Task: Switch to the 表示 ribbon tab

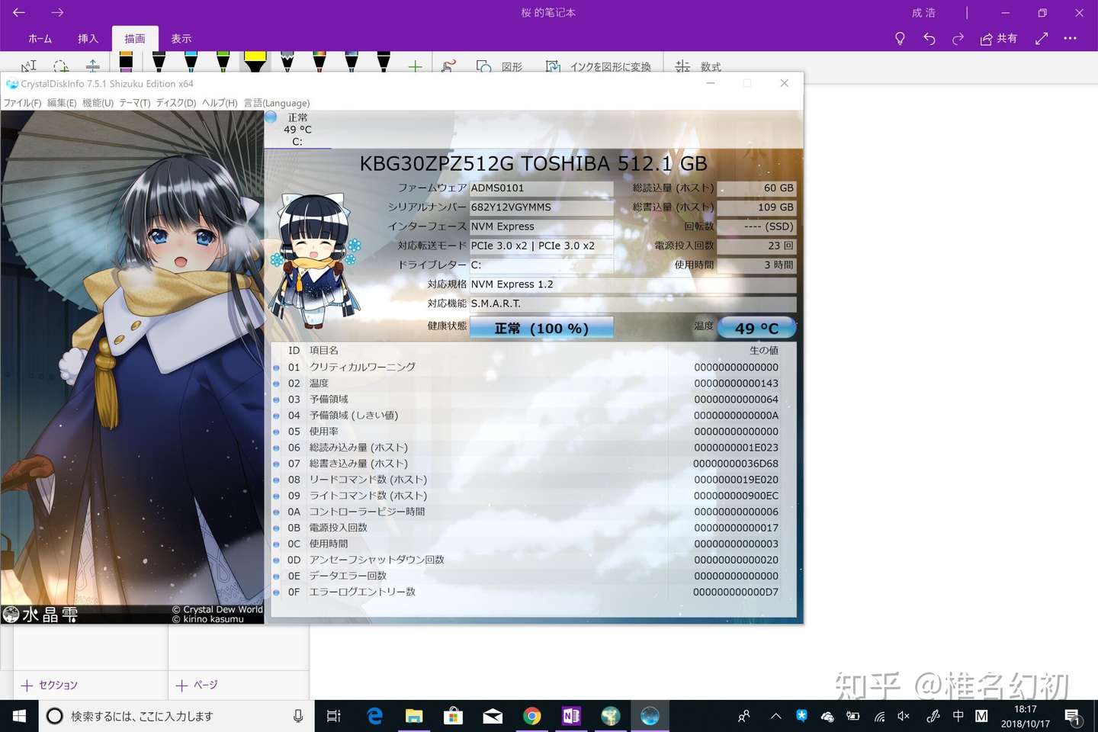Action: pos(181,38)
